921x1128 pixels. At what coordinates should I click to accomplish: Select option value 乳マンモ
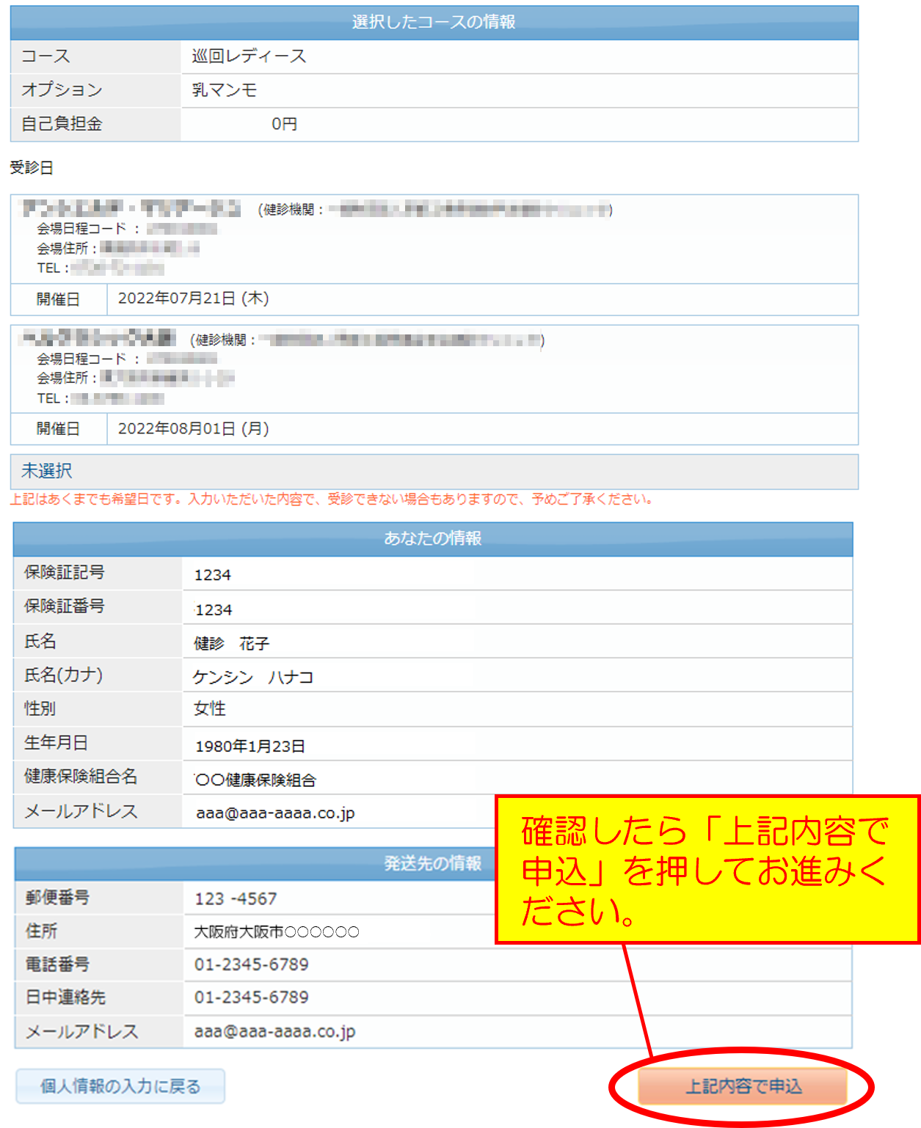[x=225, y=90]
